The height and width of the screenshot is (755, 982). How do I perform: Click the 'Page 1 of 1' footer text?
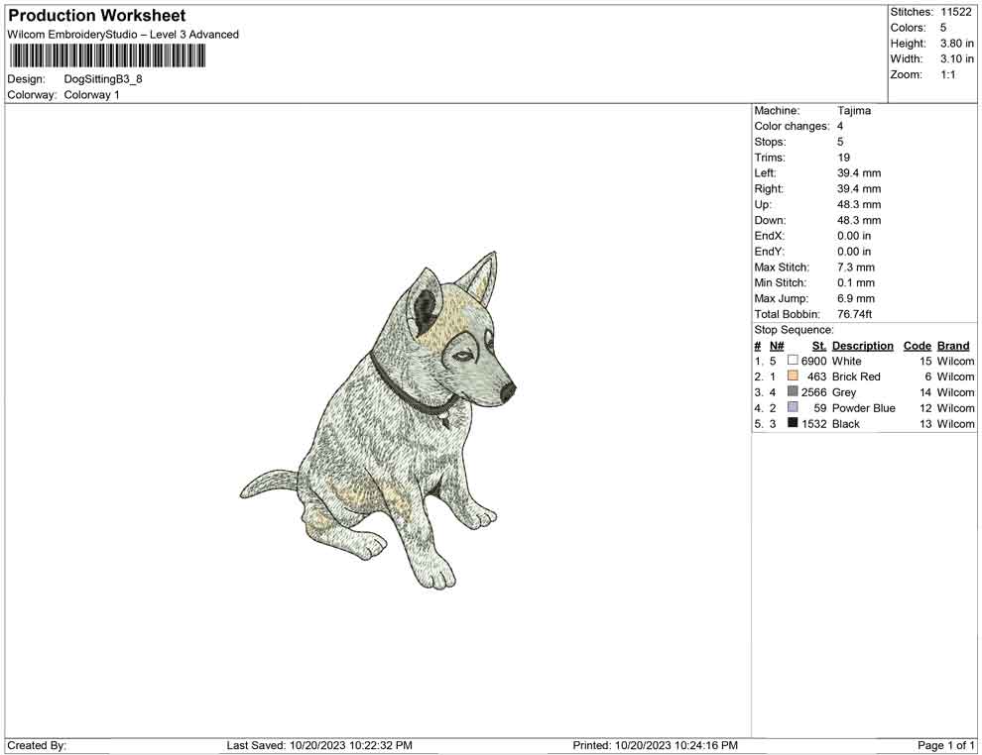(945, 746)
